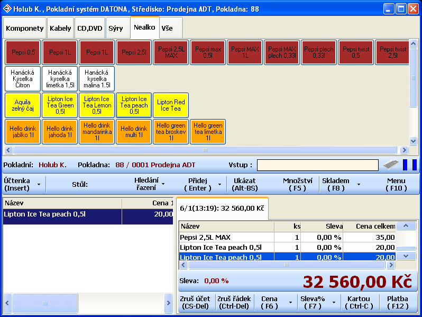Click the Cena celkem column header
Viewport: 422px width, 317px height.
coord(370,226)
